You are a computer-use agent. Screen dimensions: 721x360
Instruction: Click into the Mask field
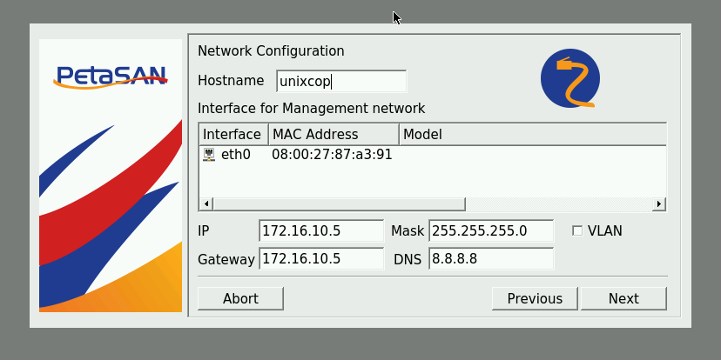tap(491, 230)
